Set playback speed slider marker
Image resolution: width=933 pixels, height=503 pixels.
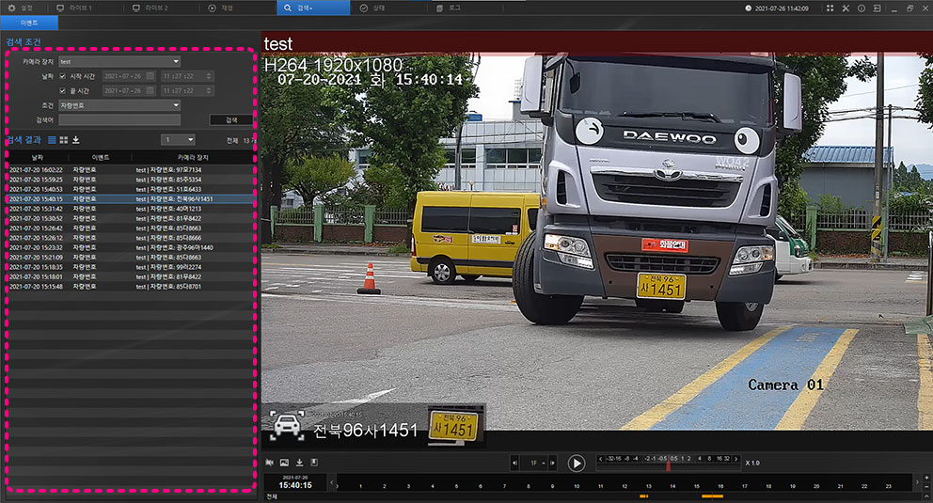[x=668, y=465]
